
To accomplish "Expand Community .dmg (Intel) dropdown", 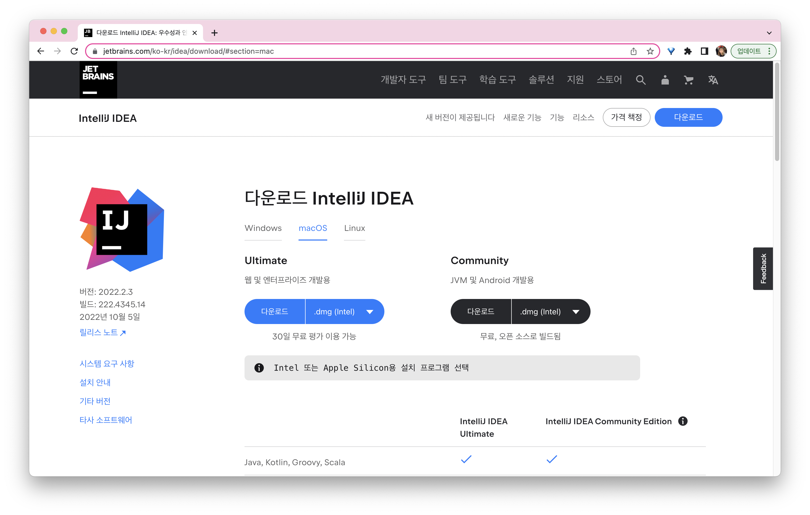I will tap(551, 311).
